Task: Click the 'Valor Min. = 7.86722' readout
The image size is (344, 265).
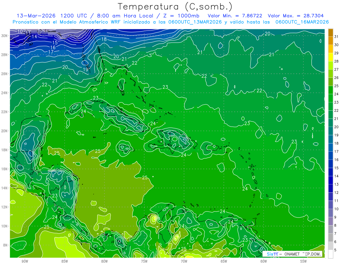Action: point(235,15)
